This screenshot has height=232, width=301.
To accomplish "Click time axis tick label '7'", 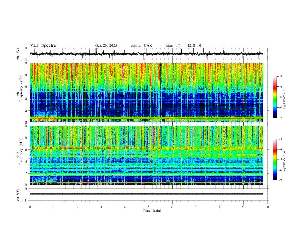I will [x=196, y=207].
